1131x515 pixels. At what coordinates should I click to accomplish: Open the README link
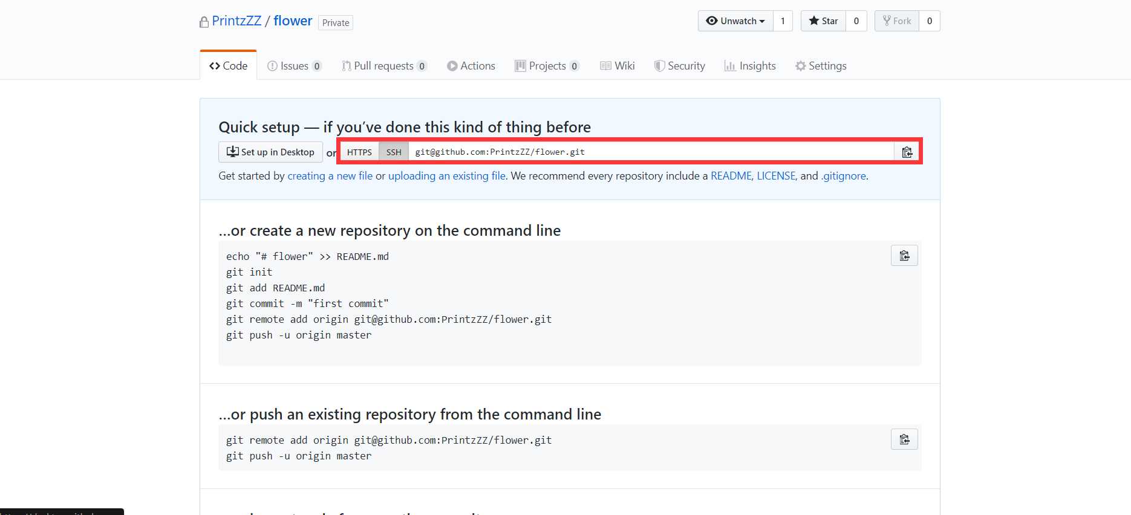tap(731, 176)
